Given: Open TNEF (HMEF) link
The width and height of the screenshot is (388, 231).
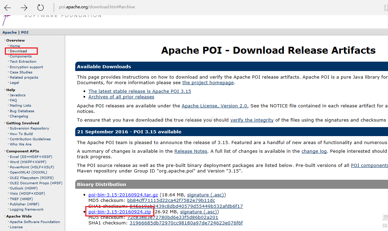Looking at the screenshot, I should (x=21, y=199).
